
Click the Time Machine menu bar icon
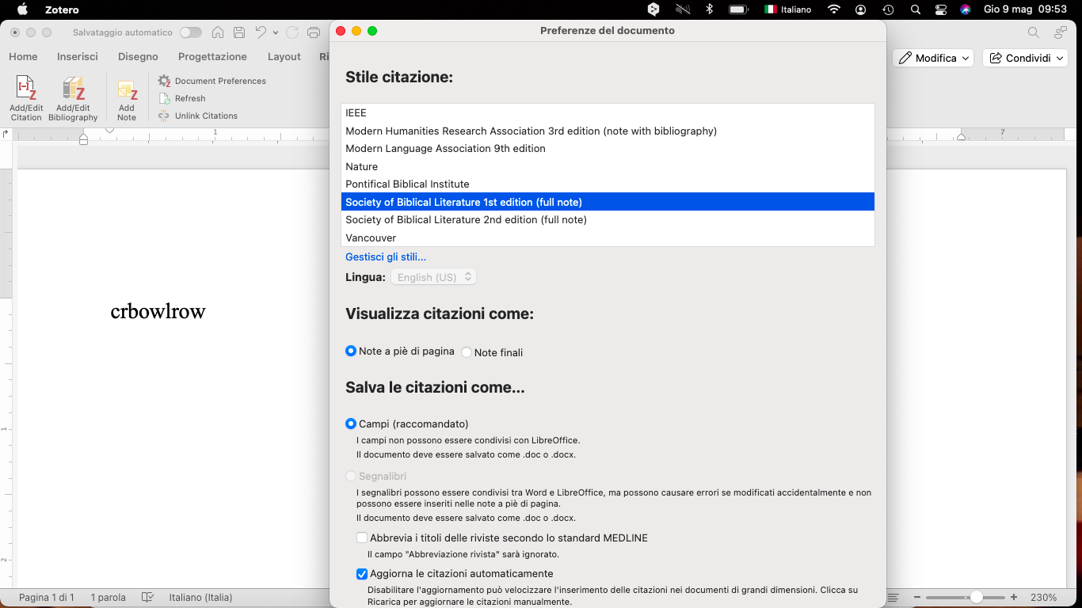[x=888, y=9]
